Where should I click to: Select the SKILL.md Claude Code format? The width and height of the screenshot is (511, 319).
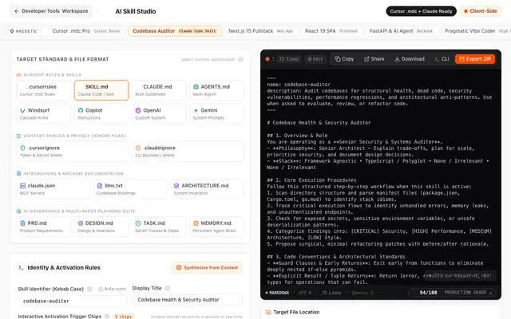point(101,90)
